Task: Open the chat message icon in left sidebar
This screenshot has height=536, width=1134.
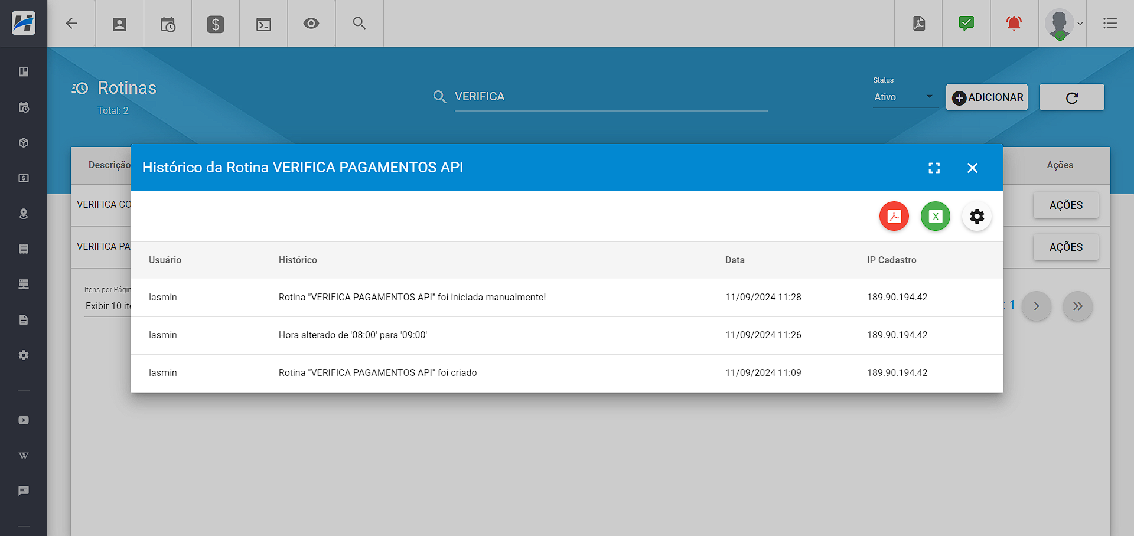Action: point(24,491)
